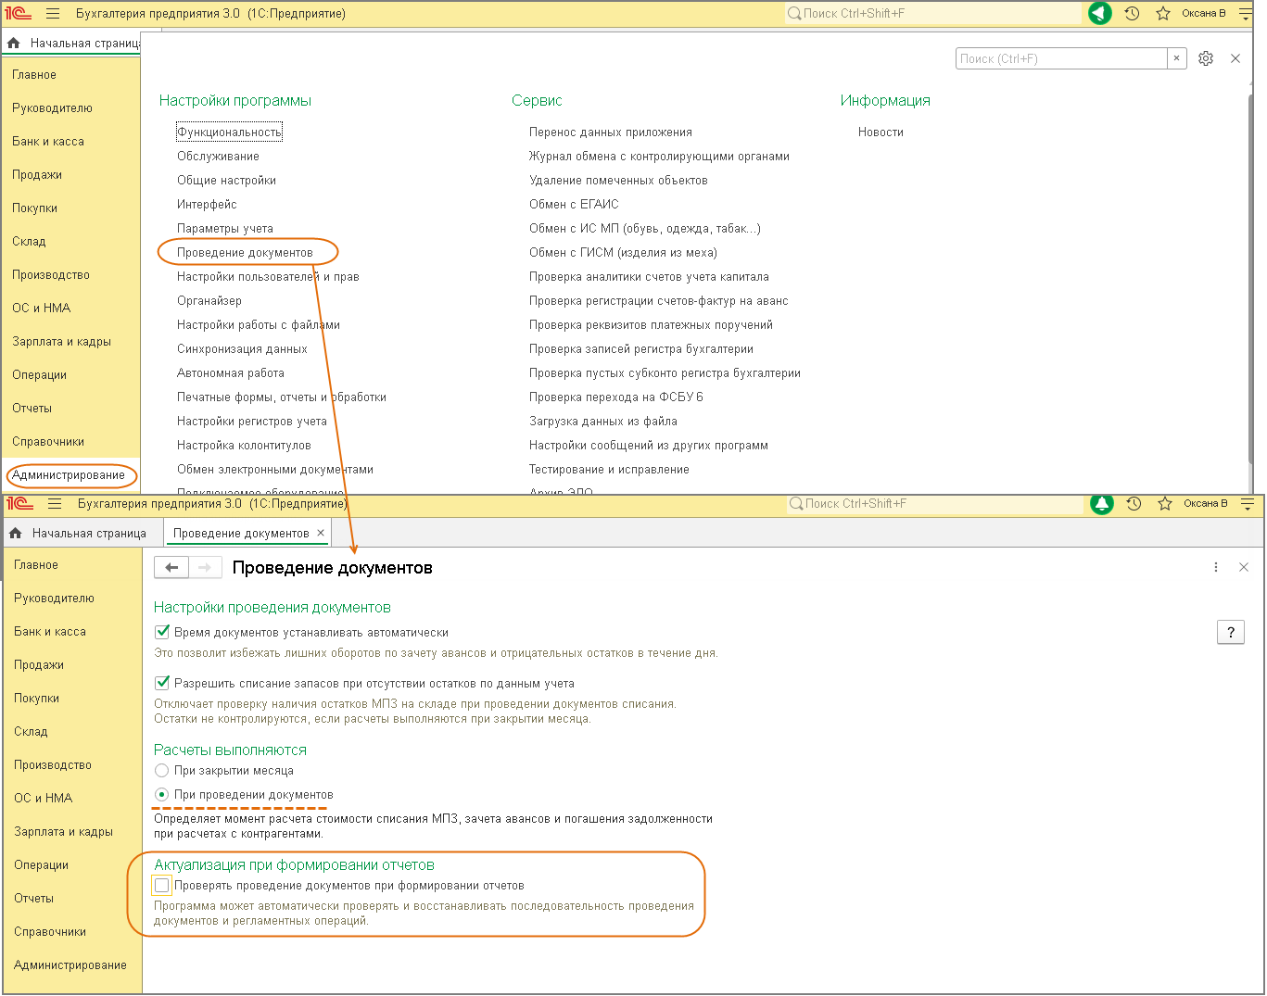Open Удаление помеченных объектов link
Screen dimensions: 1267x996
[618, 181]
